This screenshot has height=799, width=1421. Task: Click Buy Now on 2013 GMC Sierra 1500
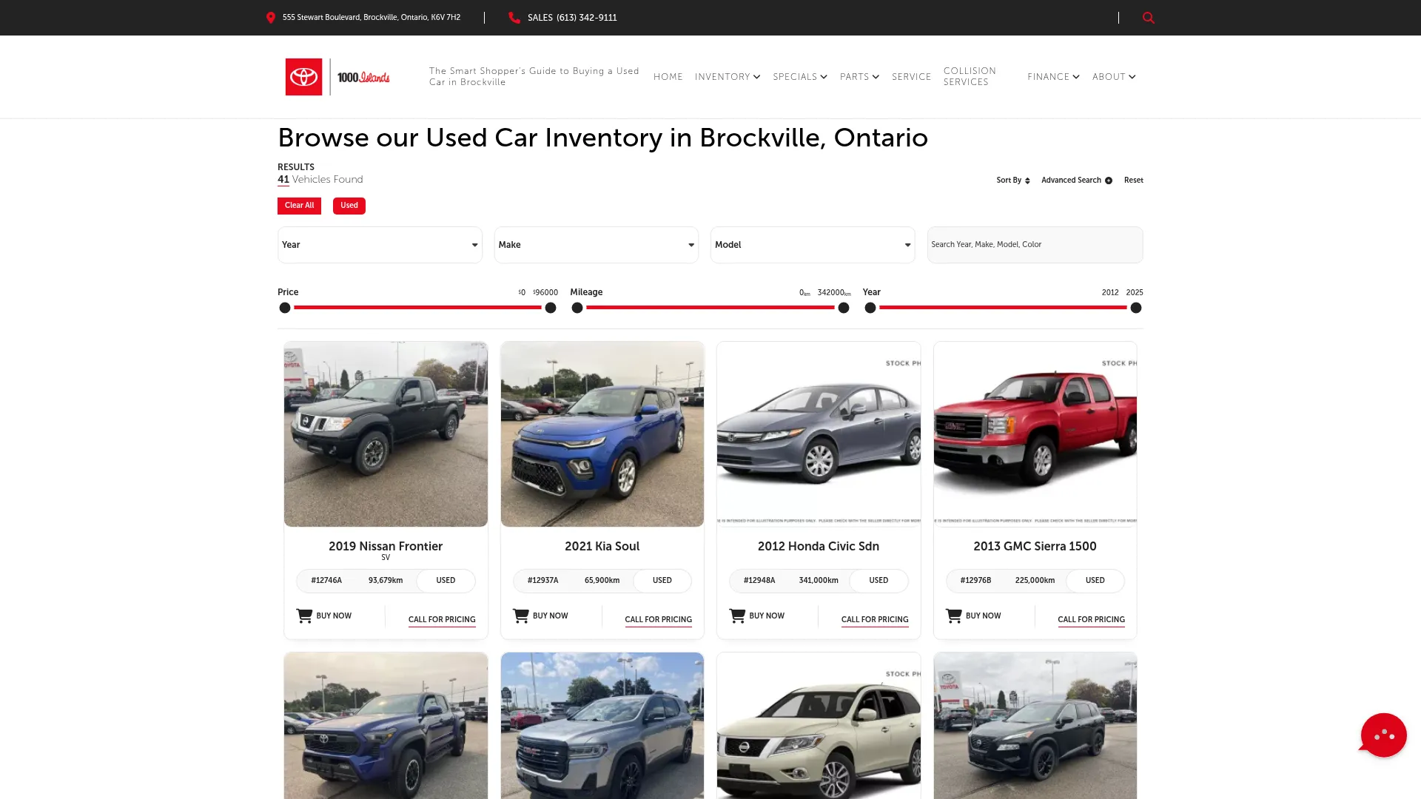point(983,616)
